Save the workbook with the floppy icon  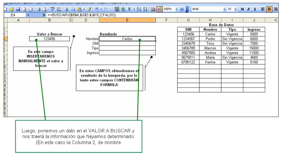(x=18, y=9)
